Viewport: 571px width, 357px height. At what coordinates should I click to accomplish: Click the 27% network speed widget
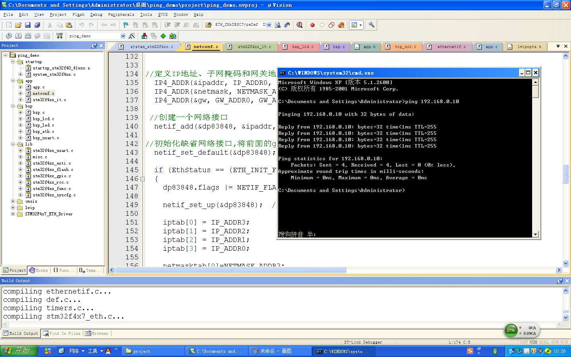tap(522, 330)
